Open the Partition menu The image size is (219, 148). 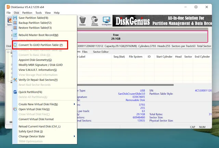[27, 13]
